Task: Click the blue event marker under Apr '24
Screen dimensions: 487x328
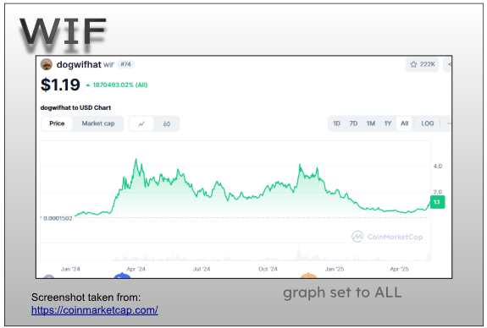Action: (x=122, y=276)
